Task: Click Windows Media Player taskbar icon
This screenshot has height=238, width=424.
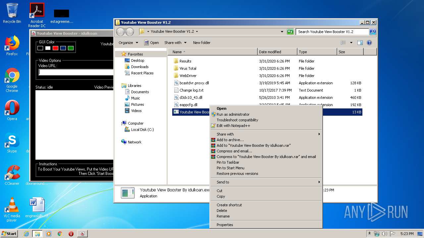Action: (x=49, y=234)
